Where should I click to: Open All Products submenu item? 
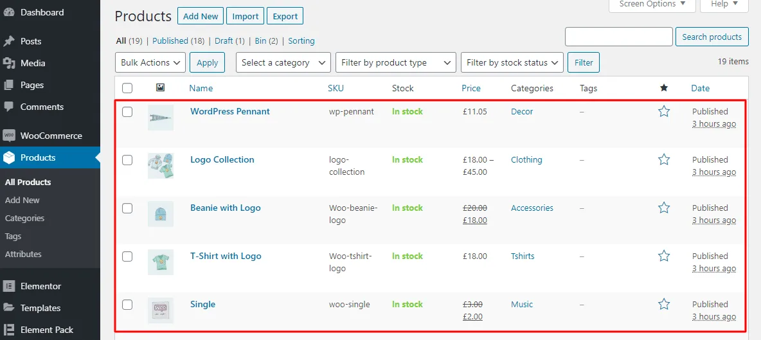pyautogui.click(x=28, y=183)
